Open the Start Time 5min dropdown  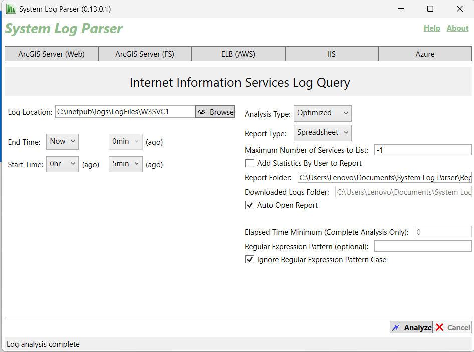pyautogui.click(x=125, y=164)
